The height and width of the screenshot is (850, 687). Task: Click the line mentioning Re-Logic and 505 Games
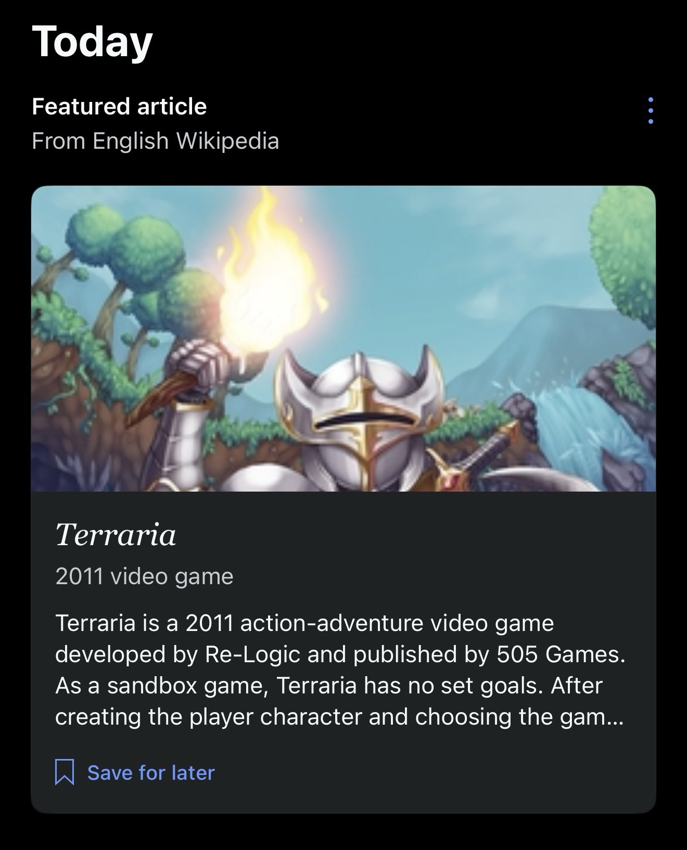(x=339, y=654)
